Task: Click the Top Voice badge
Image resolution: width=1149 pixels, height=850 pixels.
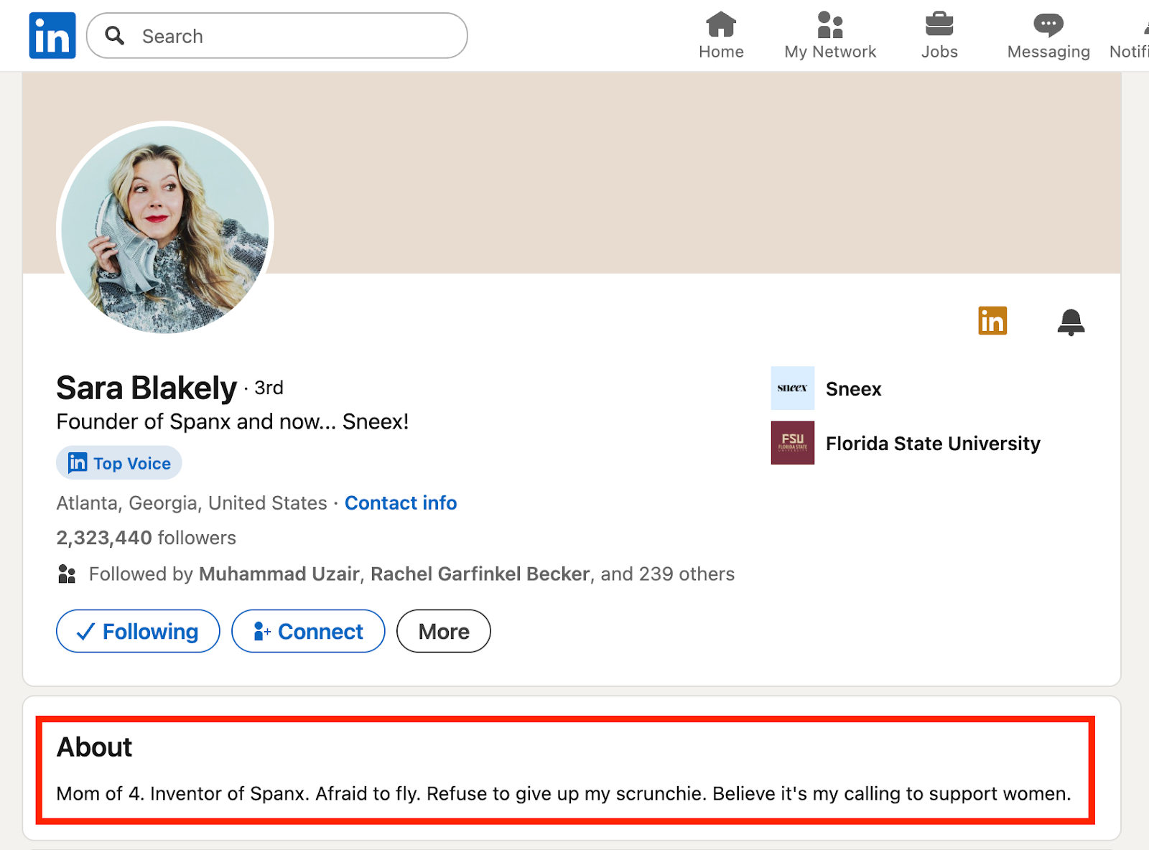Action: pyautogui.click(x=118, y=463)
